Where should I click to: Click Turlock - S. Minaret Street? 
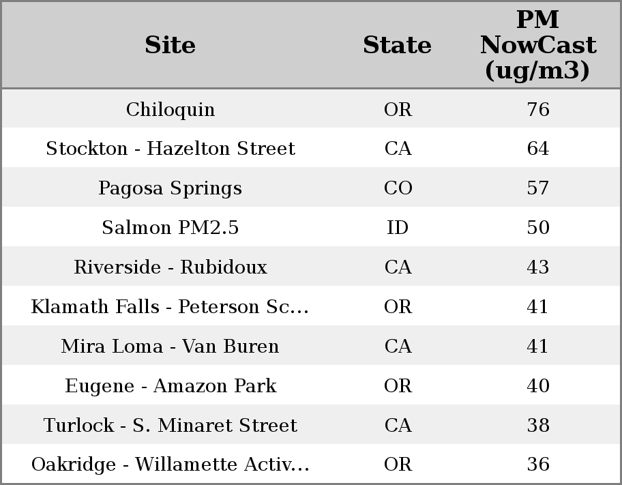171,426
